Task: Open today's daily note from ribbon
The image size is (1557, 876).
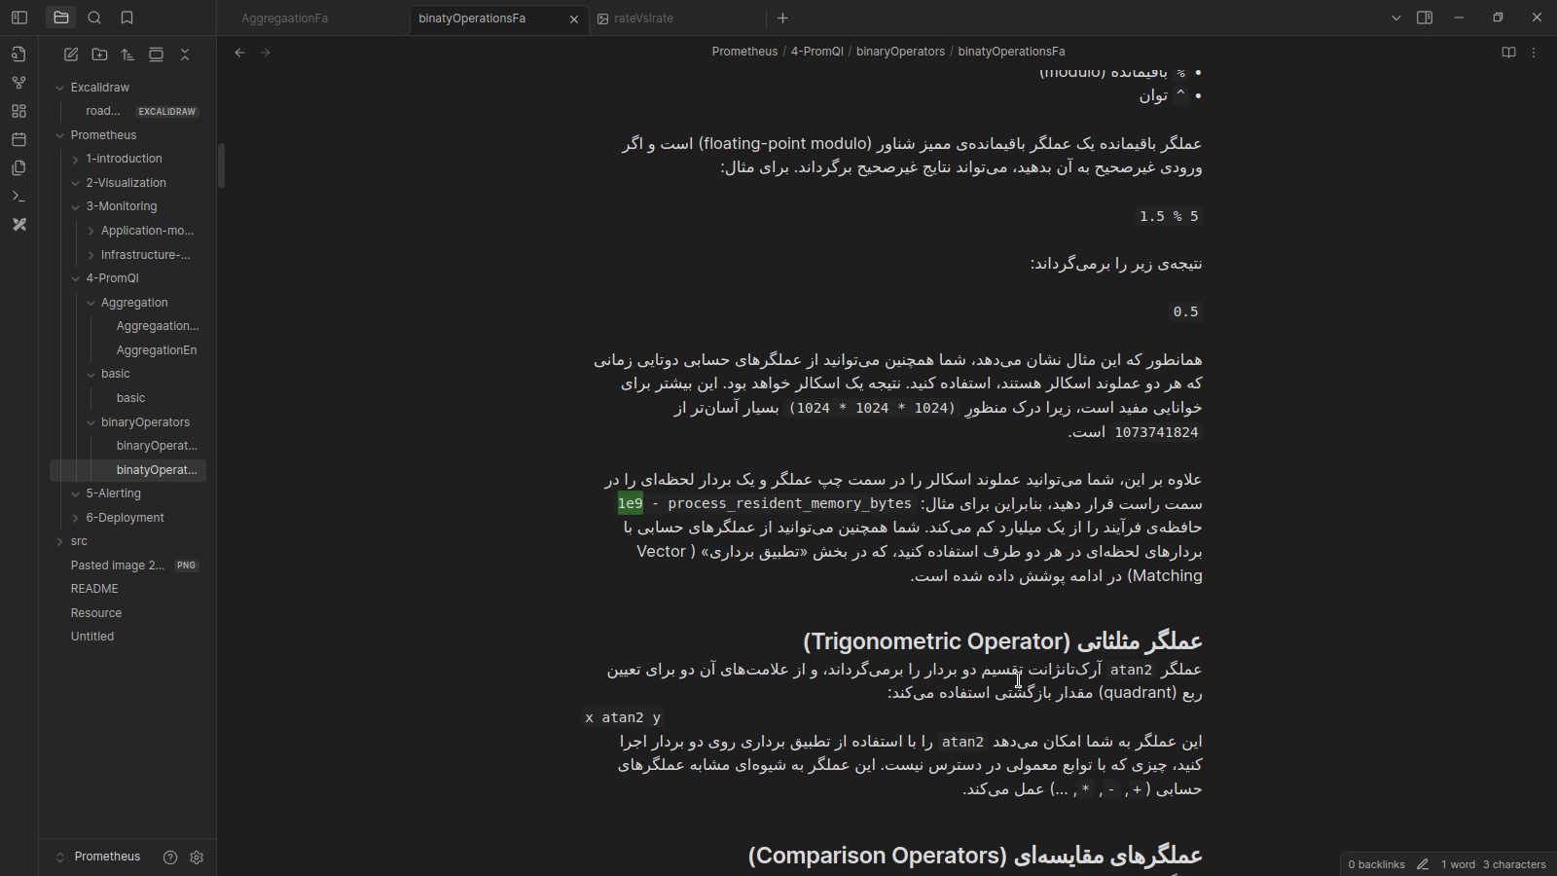Action: tap(18, 139)
